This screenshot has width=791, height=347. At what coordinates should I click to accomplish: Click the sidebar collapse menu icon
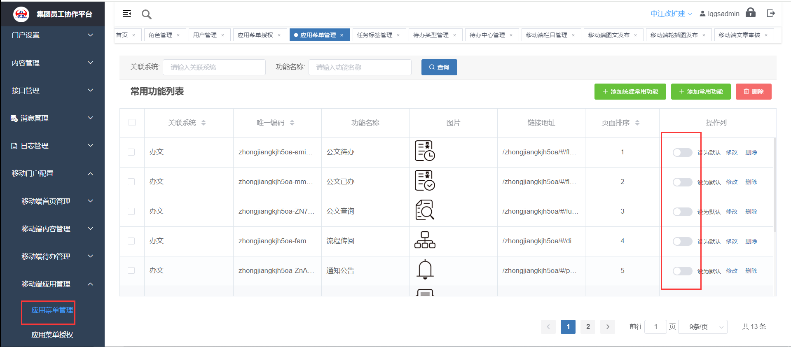(x=127, y=14)
